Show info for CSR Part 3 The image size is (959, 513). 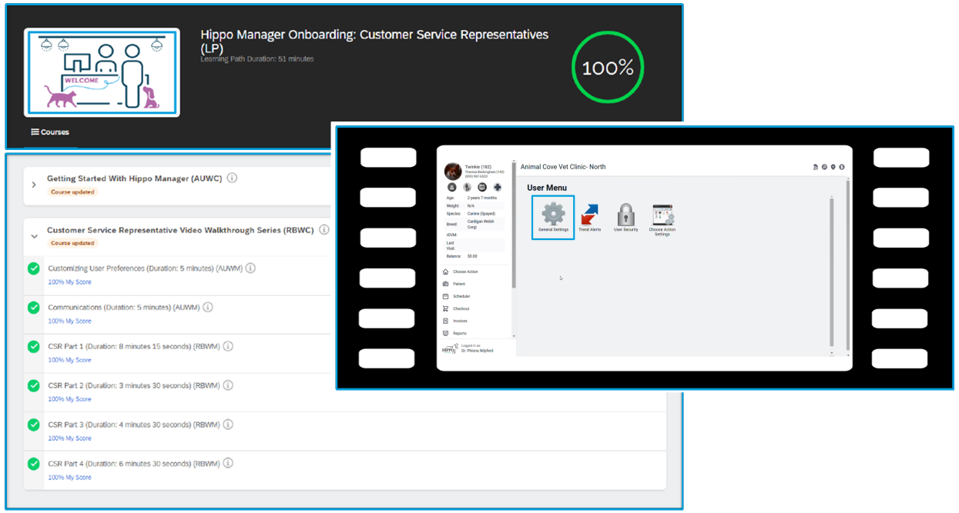pos(228,425)
